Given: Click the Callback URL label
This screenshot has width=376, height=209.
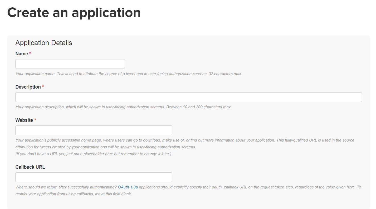Looking at the screenshot, I should click(x=30, y=167).
